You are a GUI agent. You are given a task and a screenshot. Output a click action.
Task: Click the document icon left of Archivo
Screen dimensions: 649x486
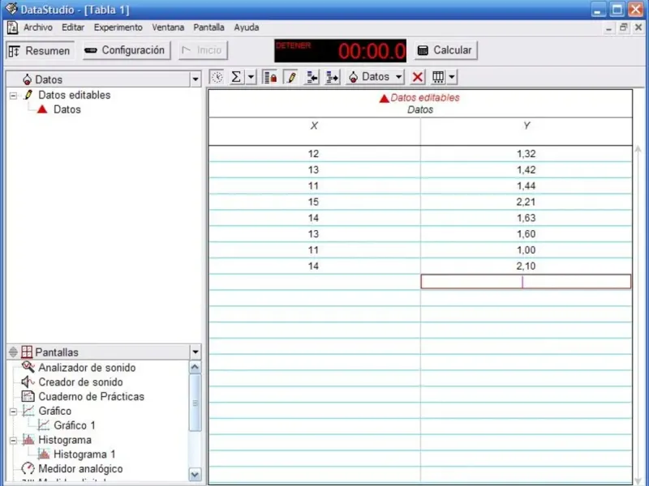tap(12, 28)
